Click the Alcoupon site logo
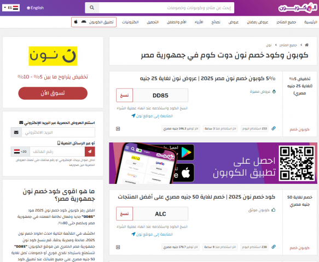The height and width of the screenshot is (262, 319). coord(298,8)
